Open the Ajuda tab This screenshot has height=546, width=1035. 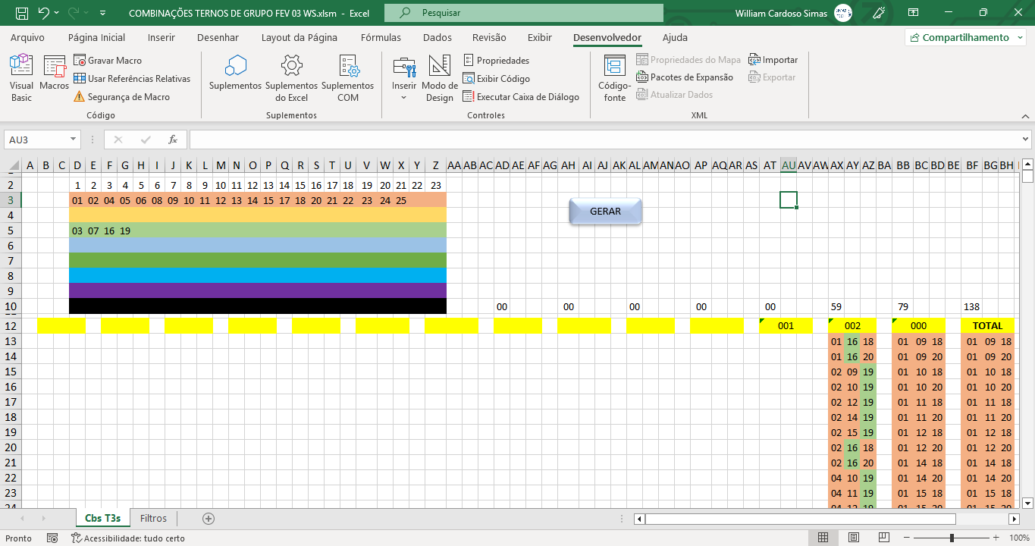point(675,37)
